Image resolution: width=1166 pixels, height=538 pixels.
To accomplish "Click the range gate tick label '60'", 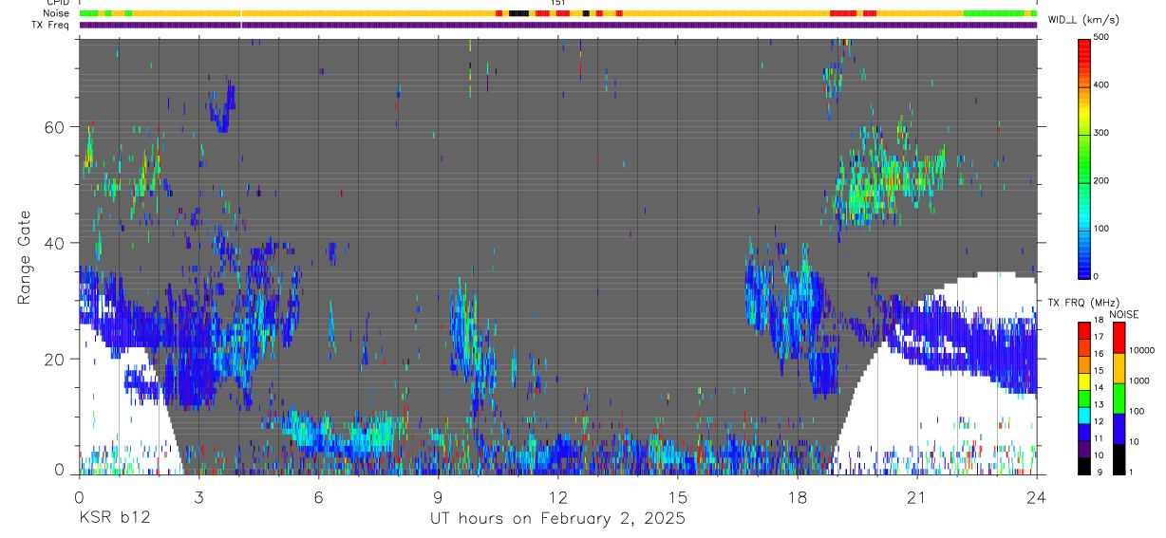I will tap(55, 127).
